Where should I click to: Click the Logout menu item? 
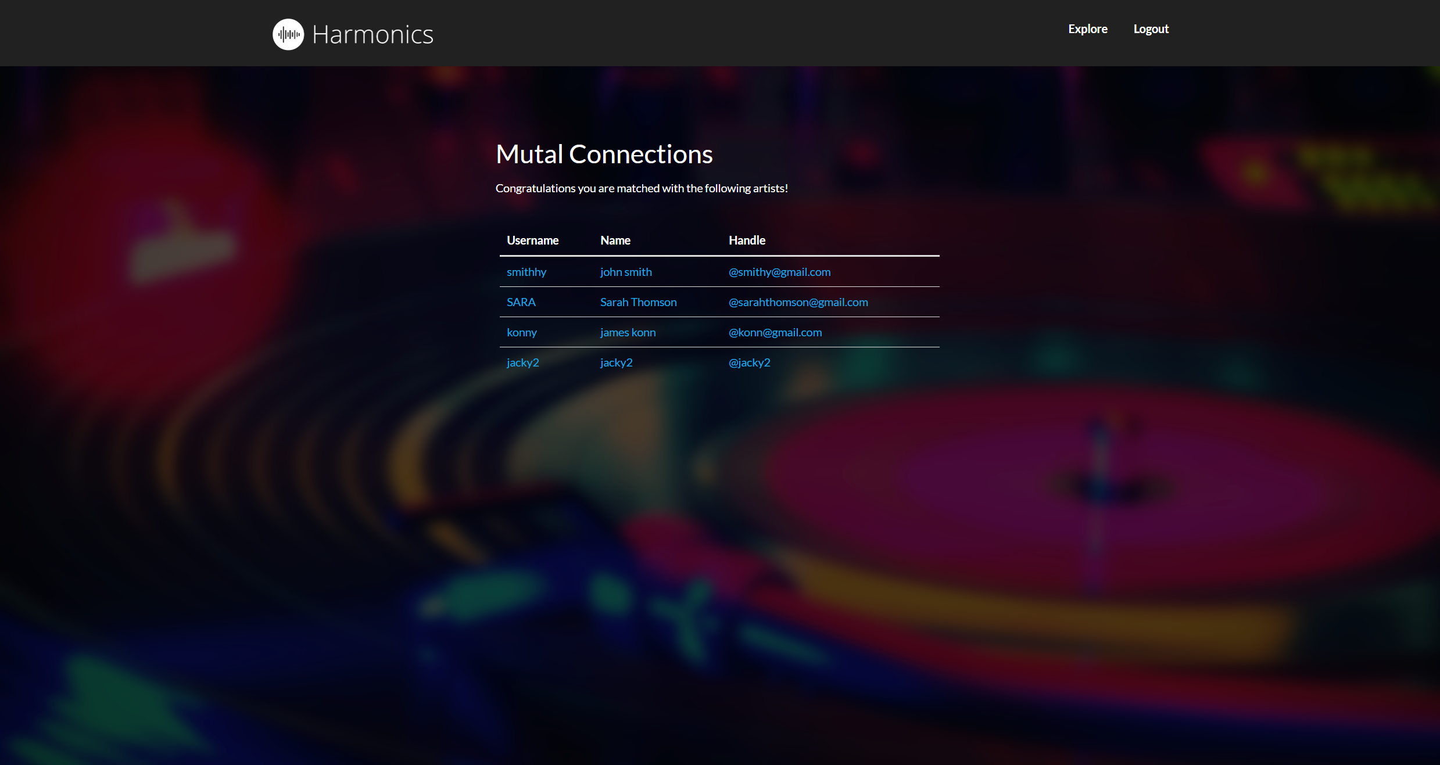[x=1151, y=29]
